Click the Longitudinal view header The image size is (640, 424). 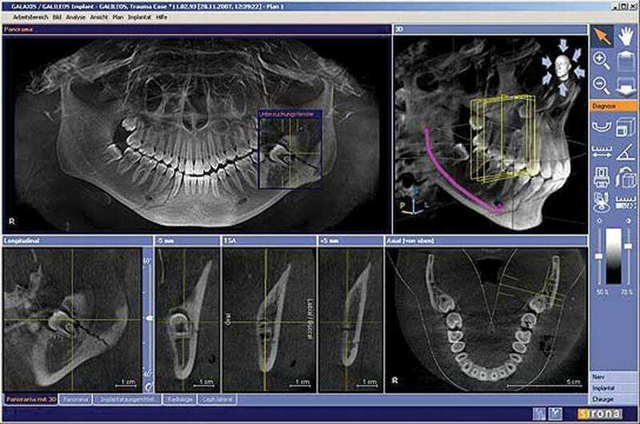[x=78, y=241]
